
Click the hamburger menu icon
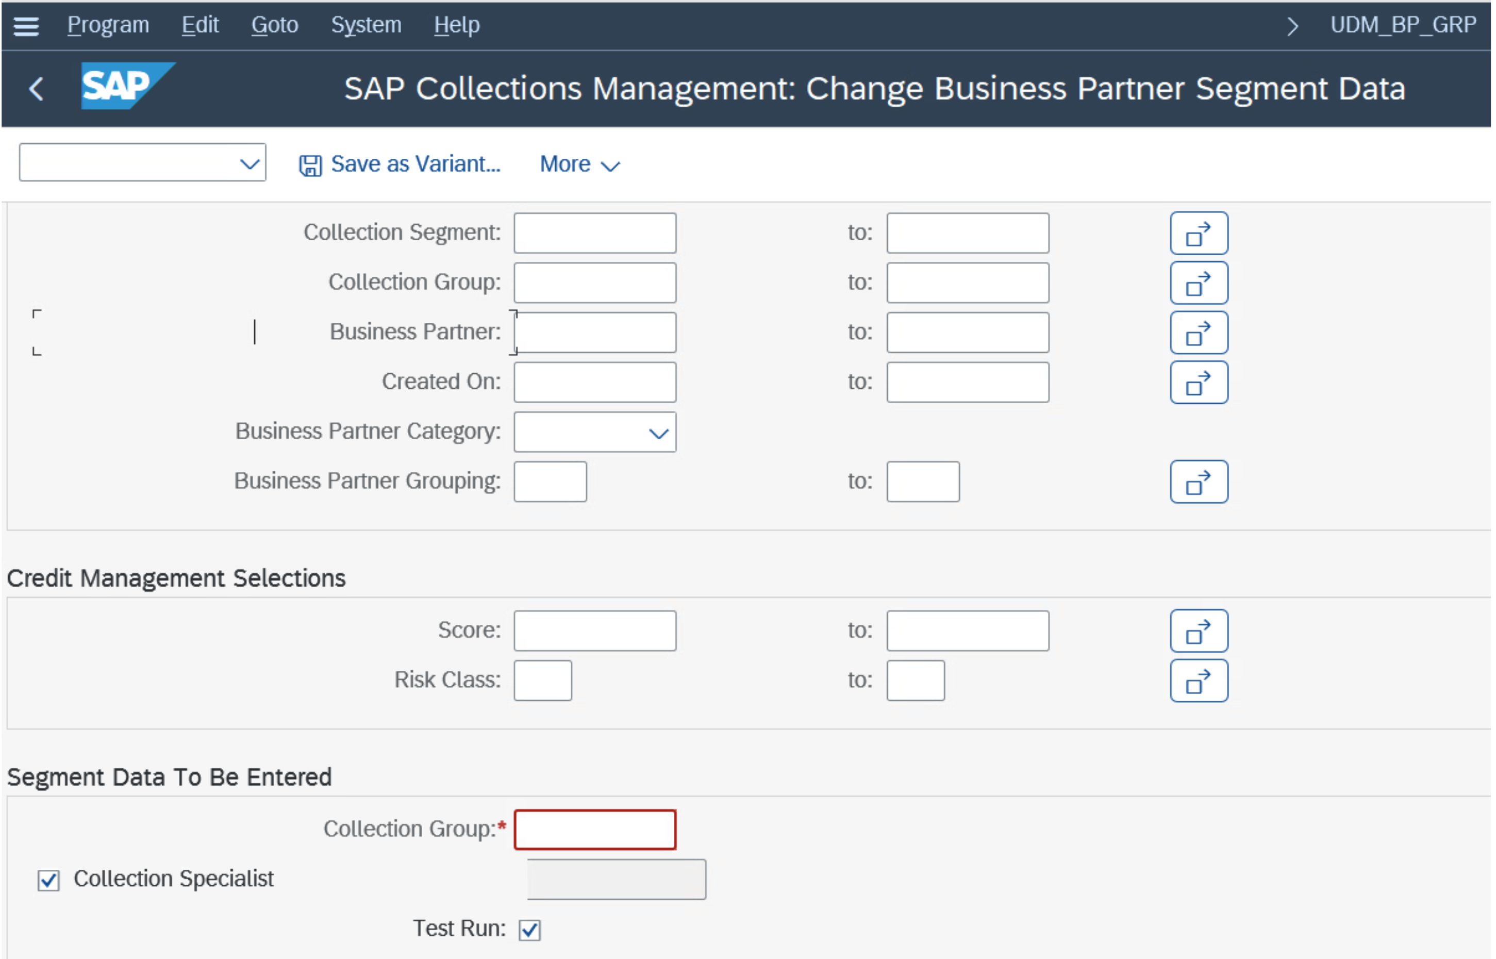tap(26, 26)
